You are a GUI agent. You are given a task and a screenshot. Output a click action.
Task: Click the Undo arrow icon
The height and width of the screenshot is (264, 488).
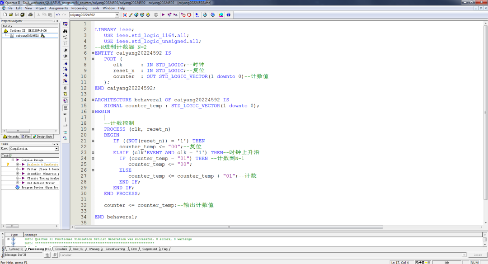tap(58, 15)
